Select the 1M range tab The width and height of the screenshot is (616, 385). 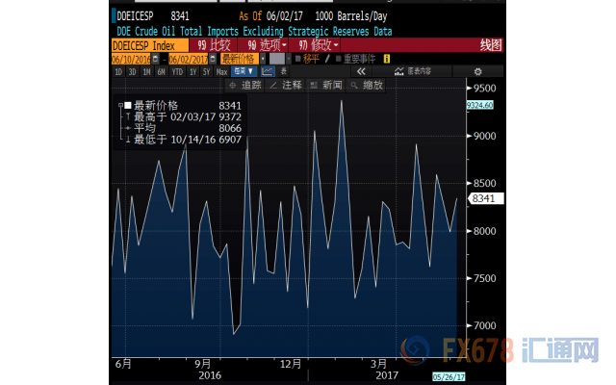click(x=146, y=72)
